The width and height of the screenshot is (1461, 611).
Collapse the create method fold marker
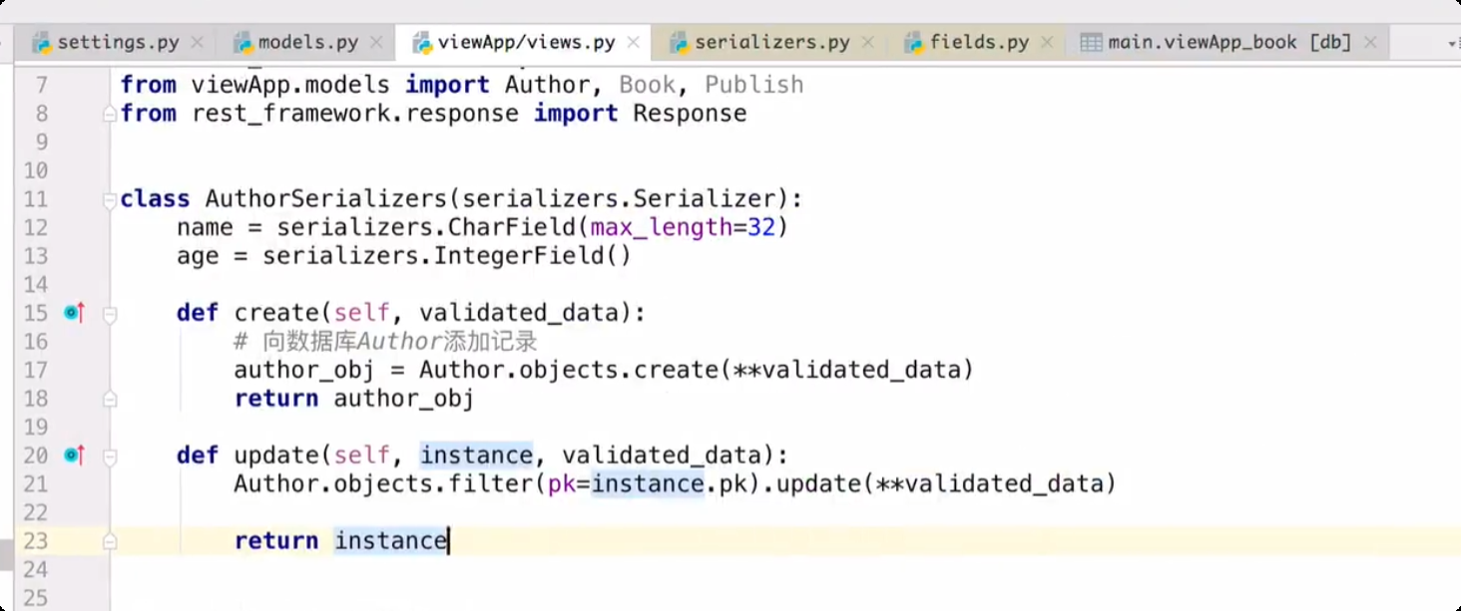pyautogui.click(x=110, y=313)
